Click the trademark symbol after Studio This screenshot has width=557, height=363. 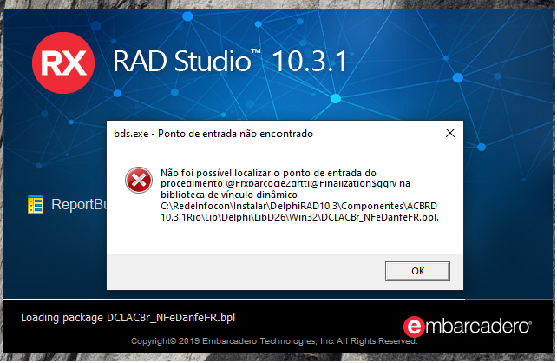click(256, 51)
